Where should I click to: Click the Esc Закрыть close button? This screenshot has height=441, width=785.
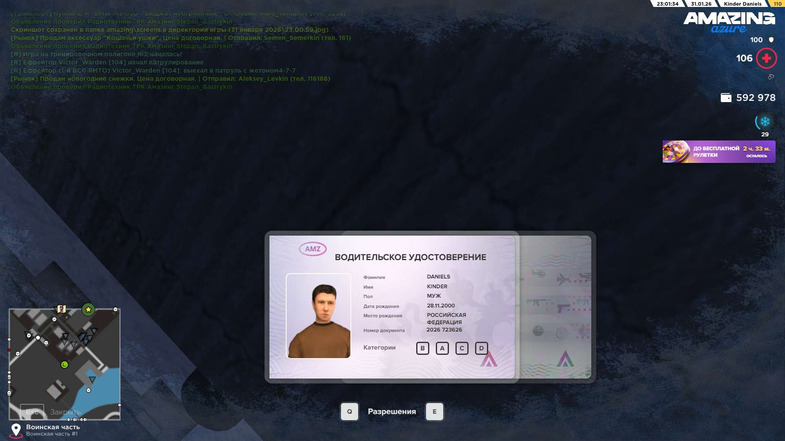coord(32,412)
